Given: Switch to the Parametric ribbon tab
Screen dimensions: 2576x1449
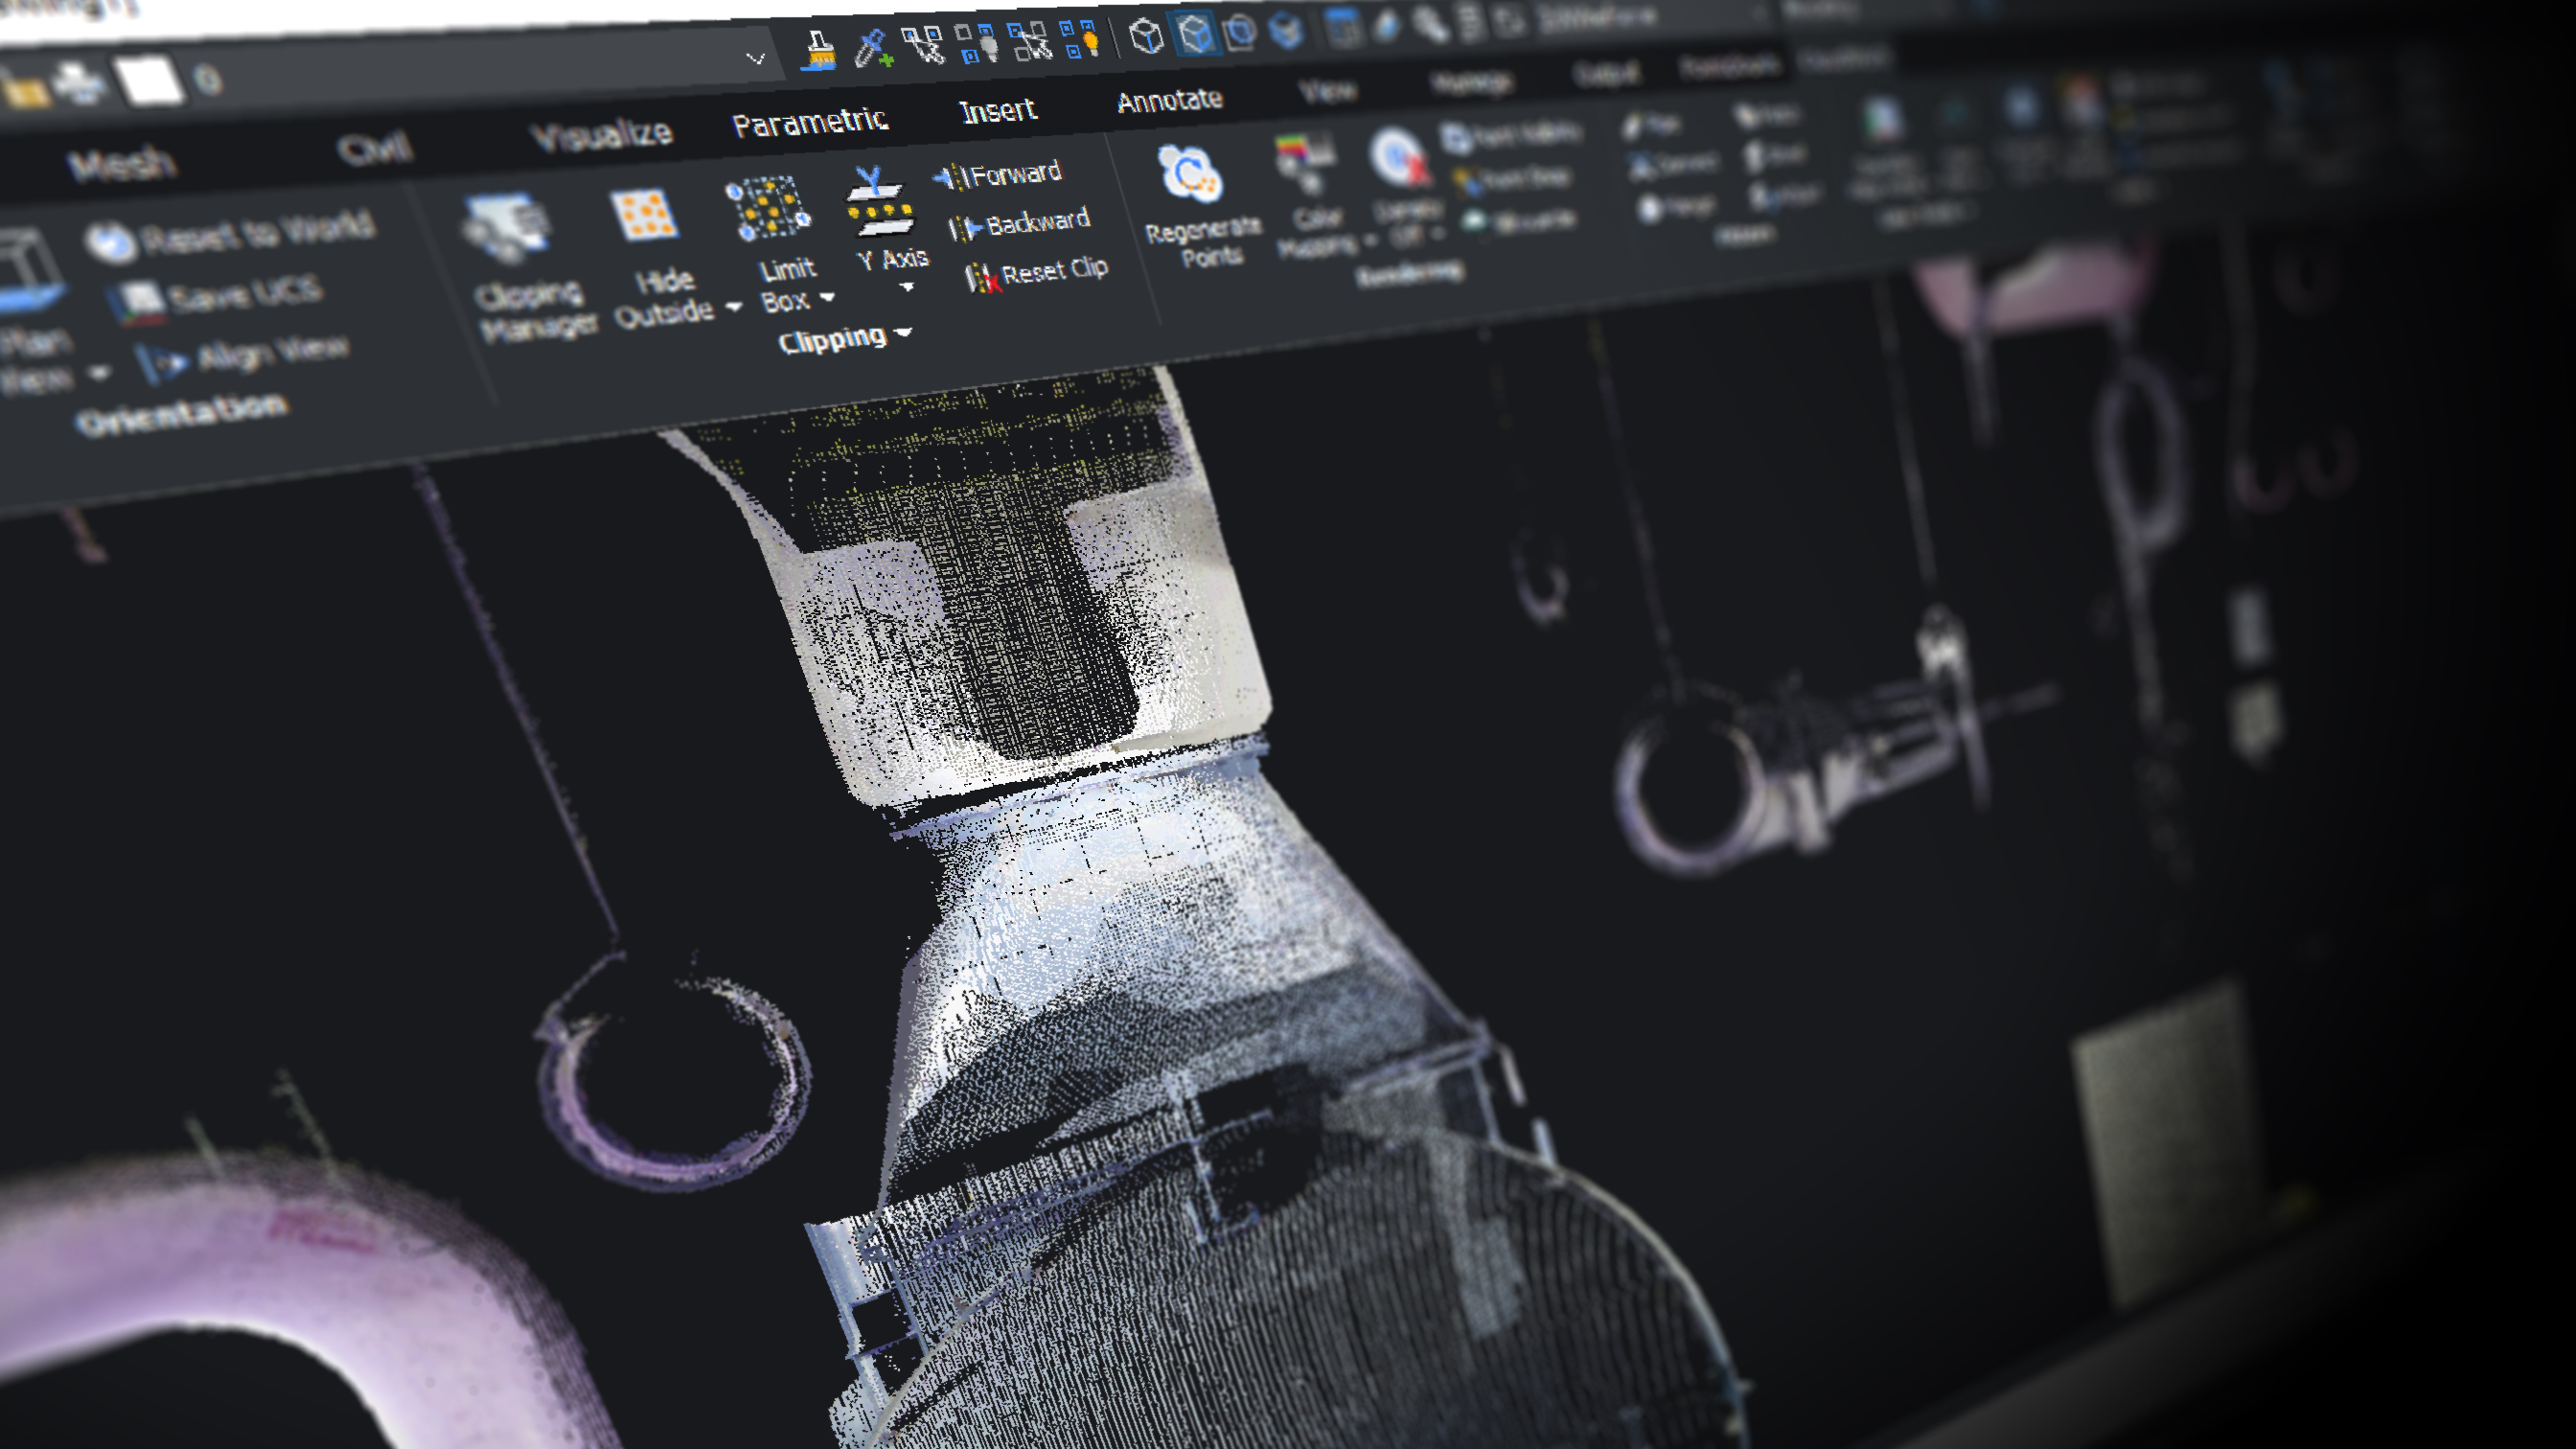Looking at the screenshot, I should [x=809, y=122].
